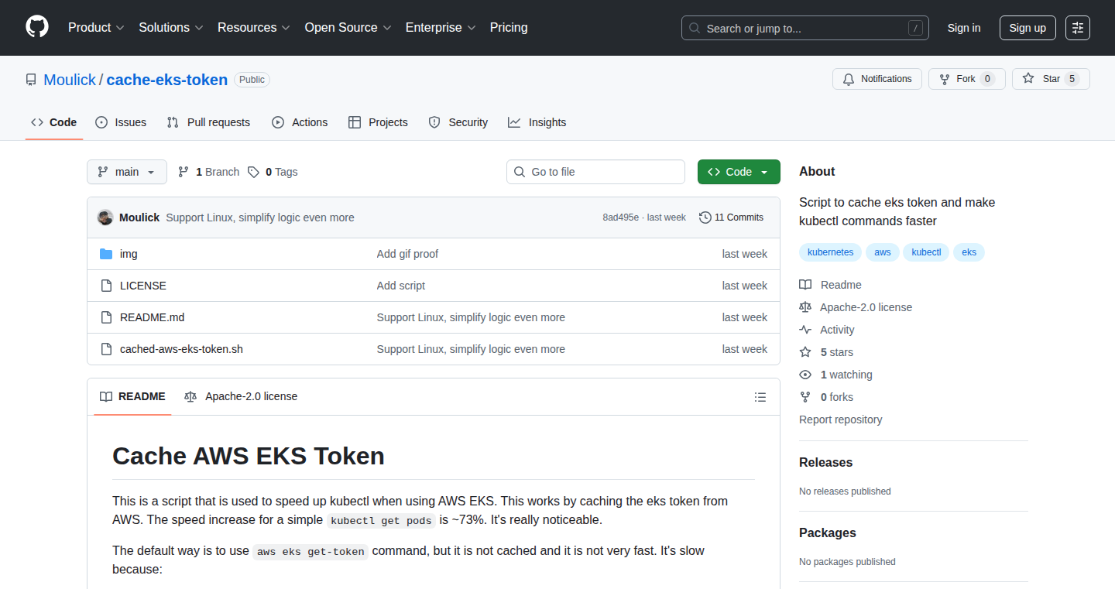Click inside the Search or jump to field

coord(805,28)
